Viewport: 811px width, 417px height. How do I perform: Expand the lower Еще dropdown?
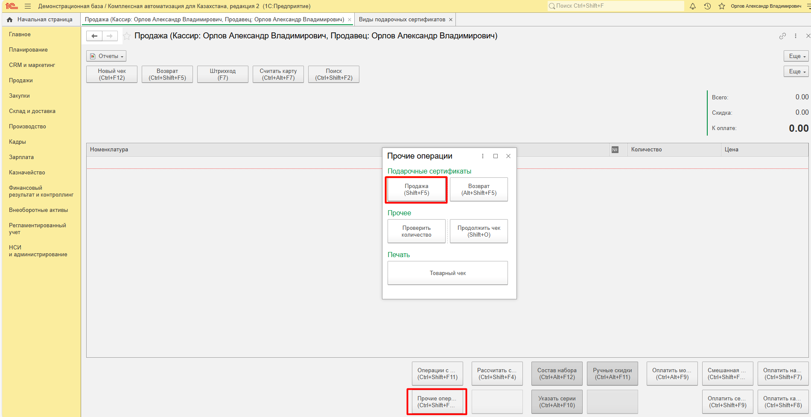(796, 72)
